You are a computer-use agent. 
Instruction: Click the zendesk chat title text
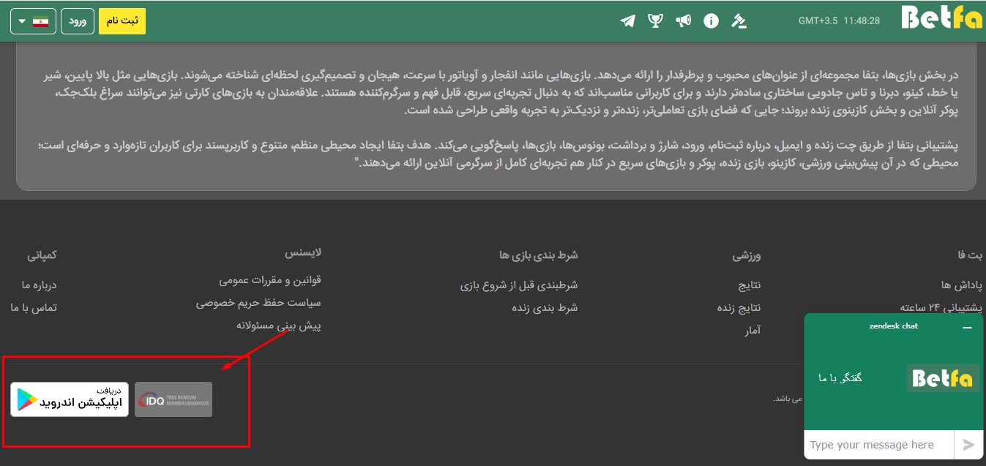[893, 326]
